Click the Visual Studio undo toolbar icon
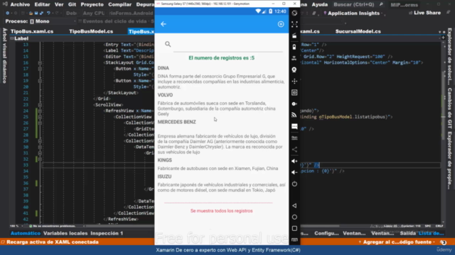455x255 pixels. point(48,13)
